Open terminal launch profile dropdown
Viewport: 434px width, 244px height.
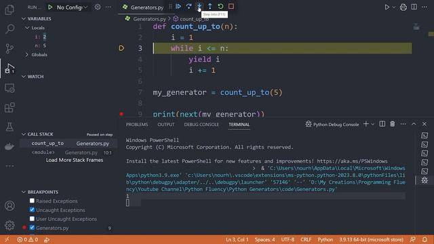372,124
